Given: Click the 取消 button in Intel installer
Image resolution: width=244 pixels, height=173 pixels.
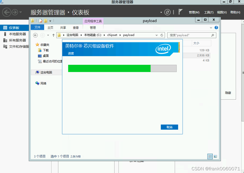Looking at the screenshot, I should pyautogui.click(x=169, y=127).
